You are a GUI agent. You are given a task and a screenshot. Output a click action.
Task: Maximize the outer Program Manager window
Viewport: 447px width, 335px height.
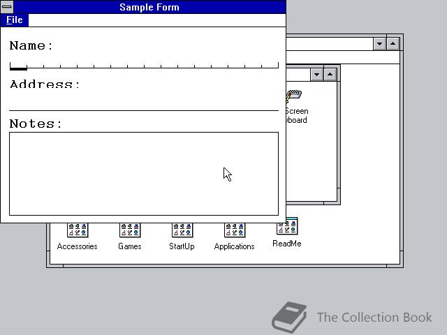pos(393,44)
